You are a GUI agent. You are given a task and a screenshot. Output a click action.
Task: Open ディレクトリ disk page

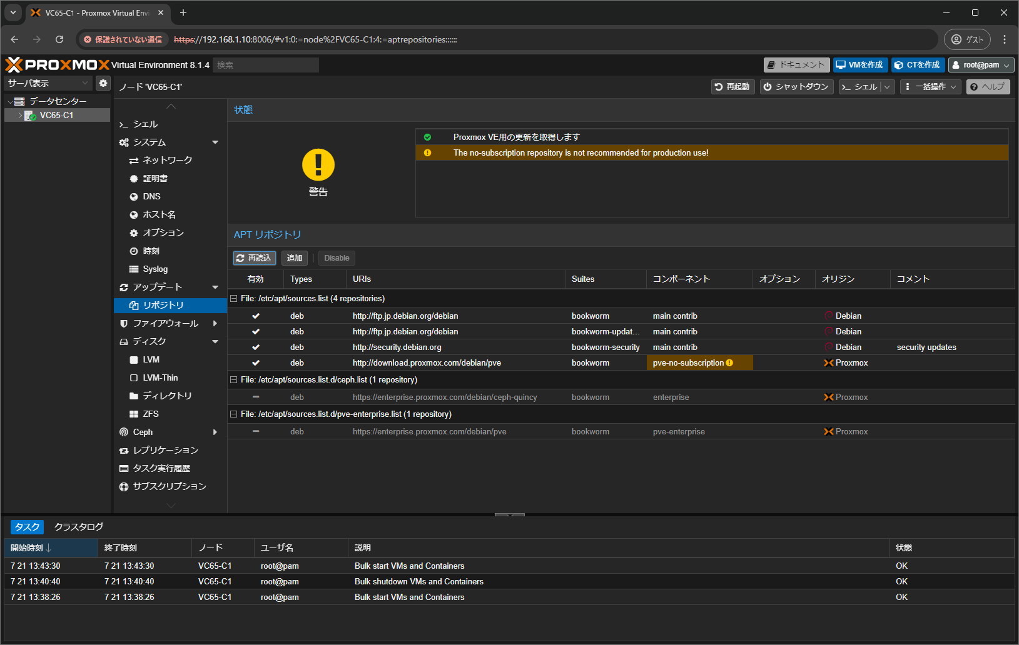[x=167, y=396]
